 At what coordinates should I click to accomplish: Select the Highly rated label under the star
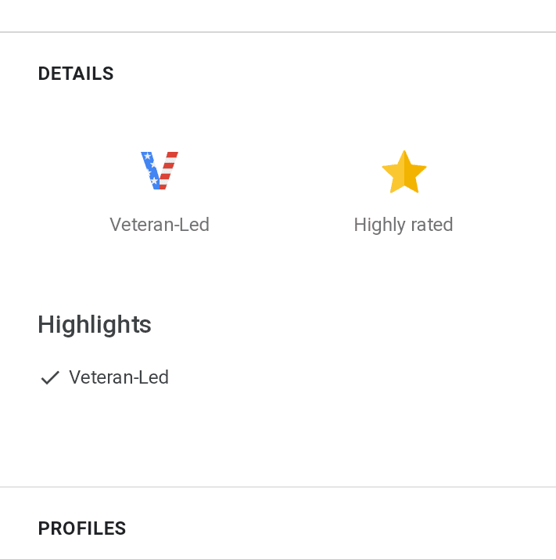click(x=404, y=225)
